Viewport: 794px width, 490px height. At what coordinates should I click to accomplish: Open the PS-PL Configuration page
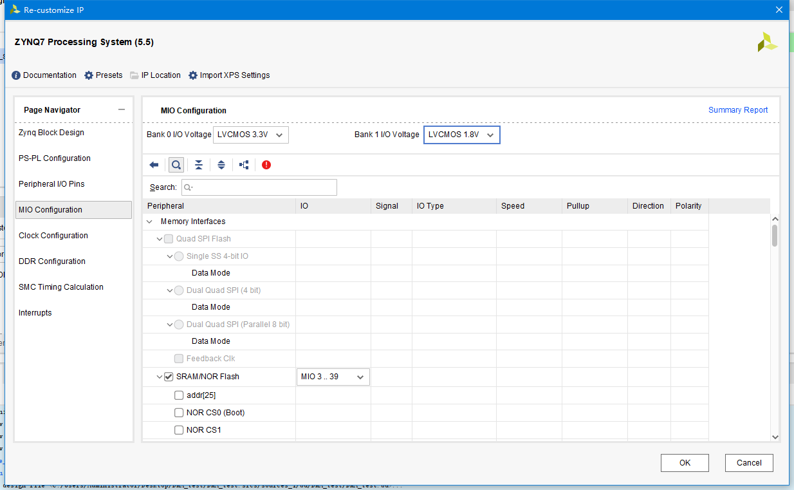73,158
